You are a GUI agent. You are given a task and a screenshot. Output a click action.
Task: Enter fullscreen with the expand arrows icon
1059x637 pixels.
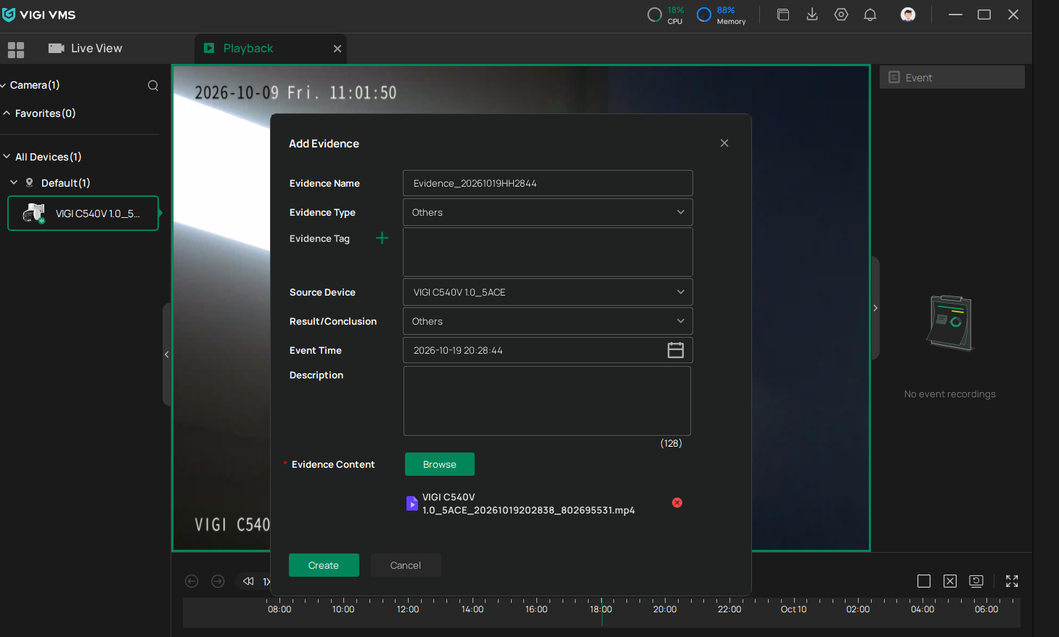pyautogui.click(x=1012, y=581)
